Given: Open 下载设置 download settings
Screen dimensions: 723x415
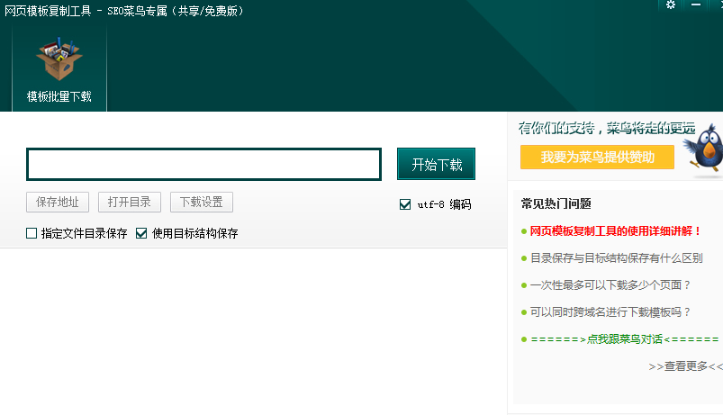Looking at the screenshot, I should pos(202,202).
